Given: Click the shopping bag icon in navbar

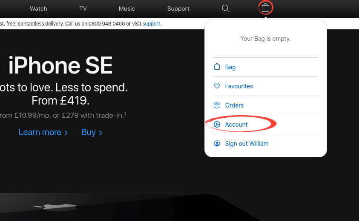Looking at the screenshot, I should pos(265,8).
